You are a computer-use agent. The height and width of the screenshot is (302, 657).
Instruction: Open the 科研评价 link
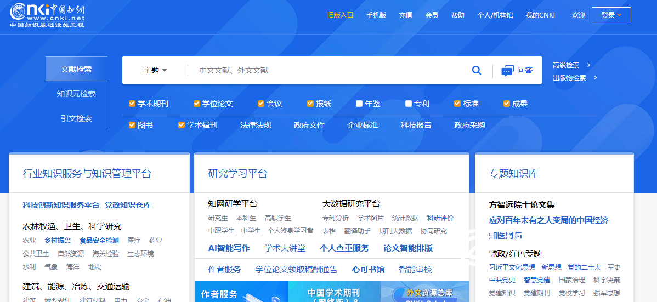tap(440, 218)
